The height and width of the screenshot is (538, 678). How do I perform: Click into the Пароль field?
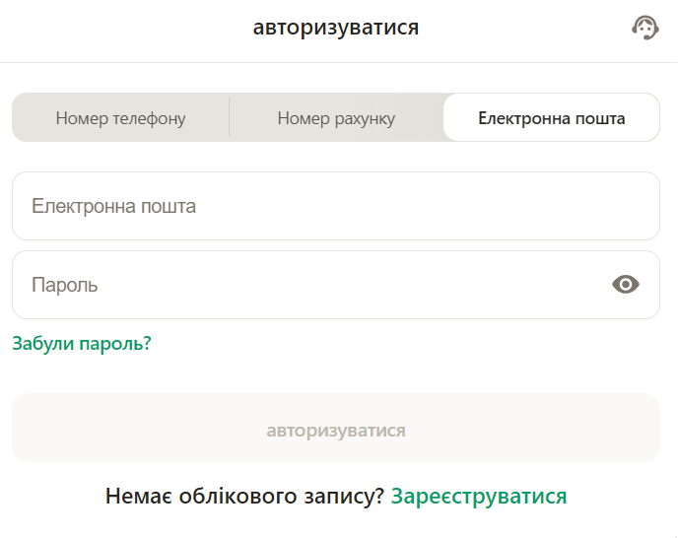point(305,285)
